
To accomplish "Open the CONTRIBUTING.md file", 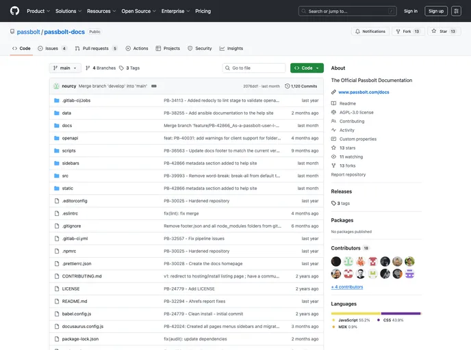I will pos(81,276).
